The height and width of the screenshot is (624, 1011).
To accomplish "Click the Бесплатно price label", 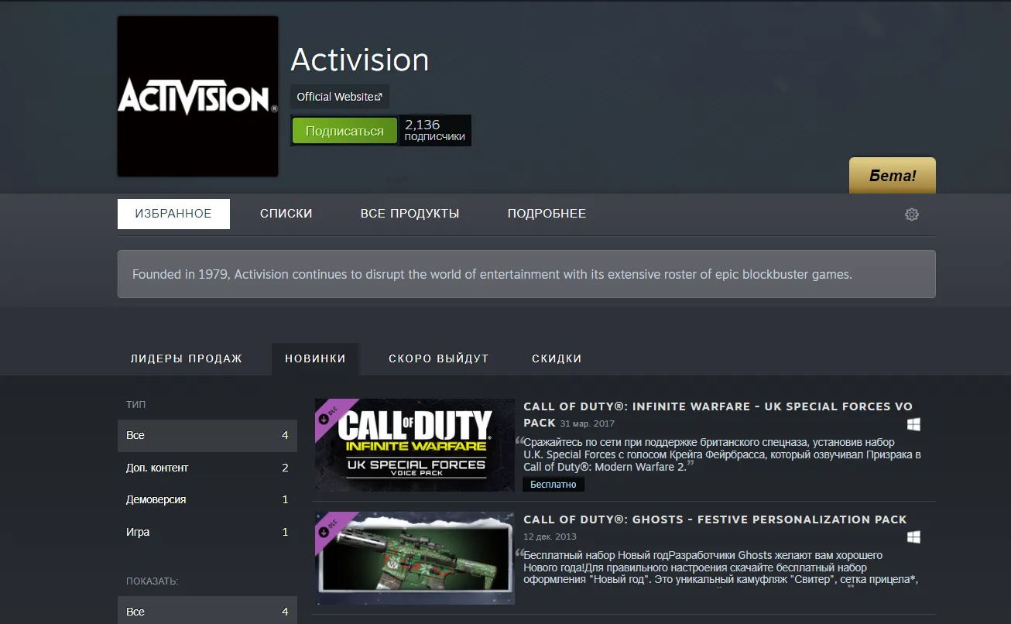I will (553, 484).
